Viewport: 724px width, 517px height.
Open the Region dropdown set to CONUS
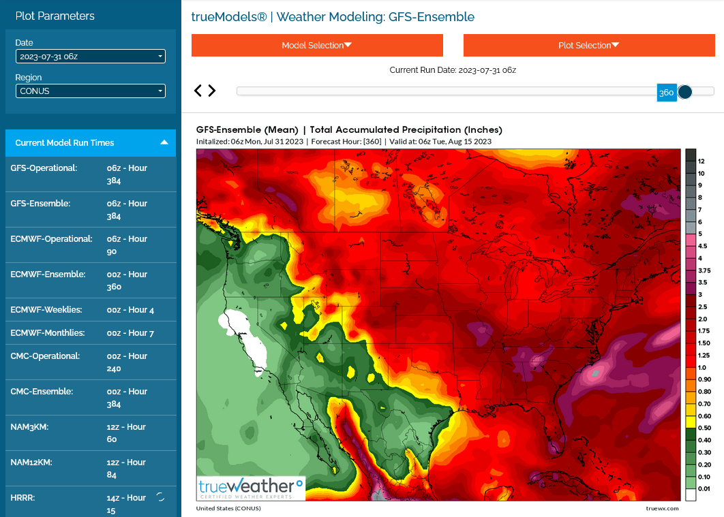91,91
